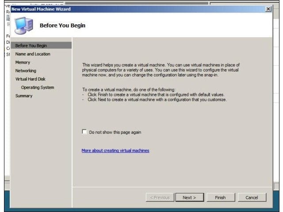Go to Virtual Hard Disk step
The image size is (283, 212).
(31, 79)
